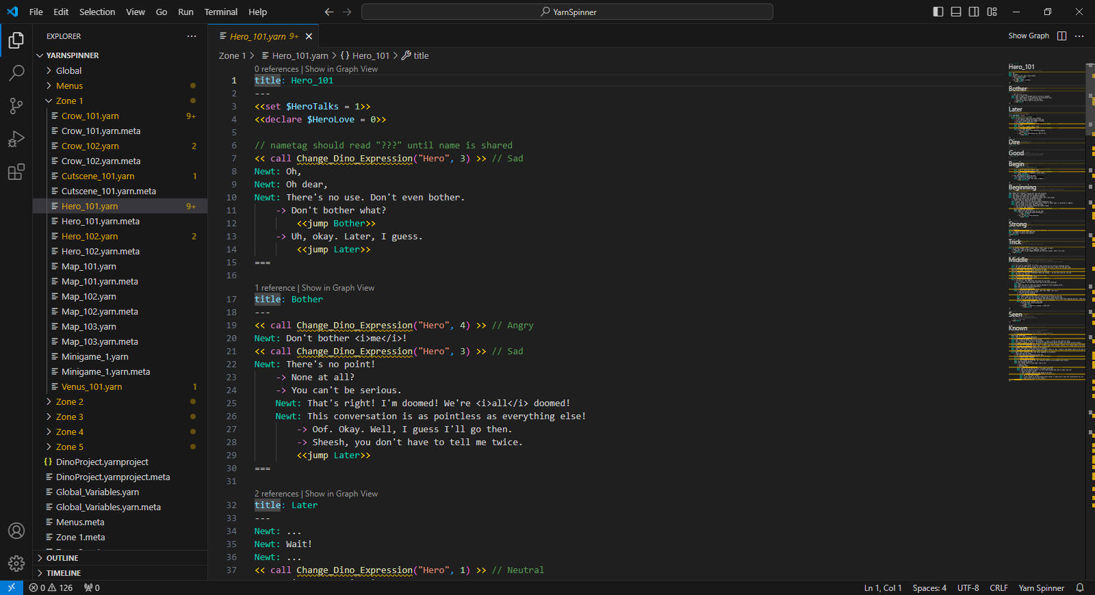The image size is (1095, 595).
Task: Open the Manage settings gear
Action: coord(16,564)
